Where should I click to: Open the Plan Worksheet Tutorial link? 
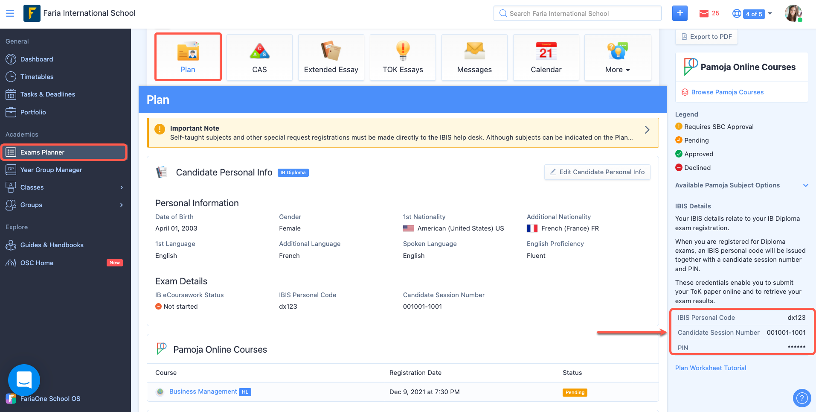[711, 368]
